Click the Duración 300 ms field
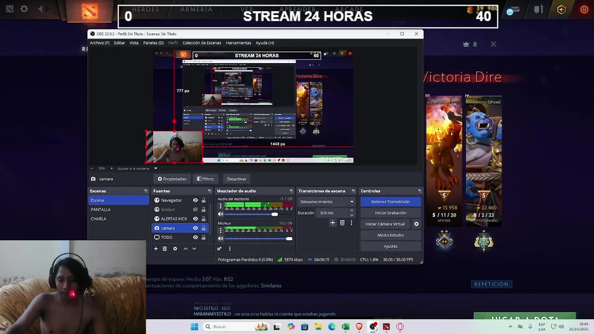 332,213
